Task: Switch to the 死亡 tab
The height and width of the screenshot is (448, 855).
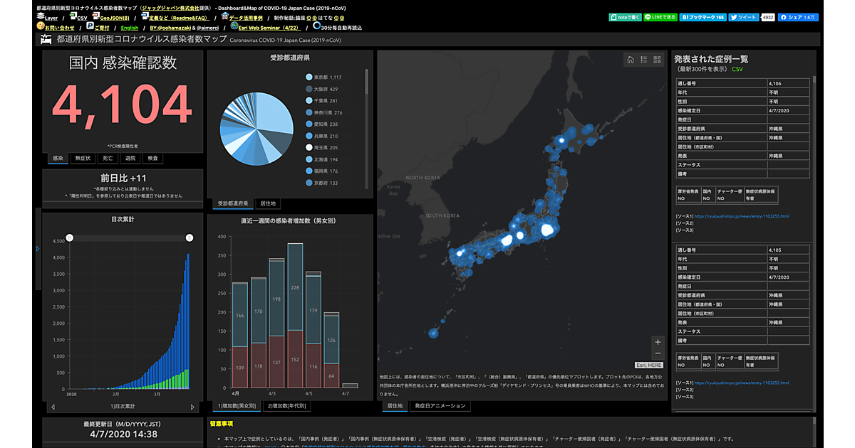Action: tap(107, 158)
